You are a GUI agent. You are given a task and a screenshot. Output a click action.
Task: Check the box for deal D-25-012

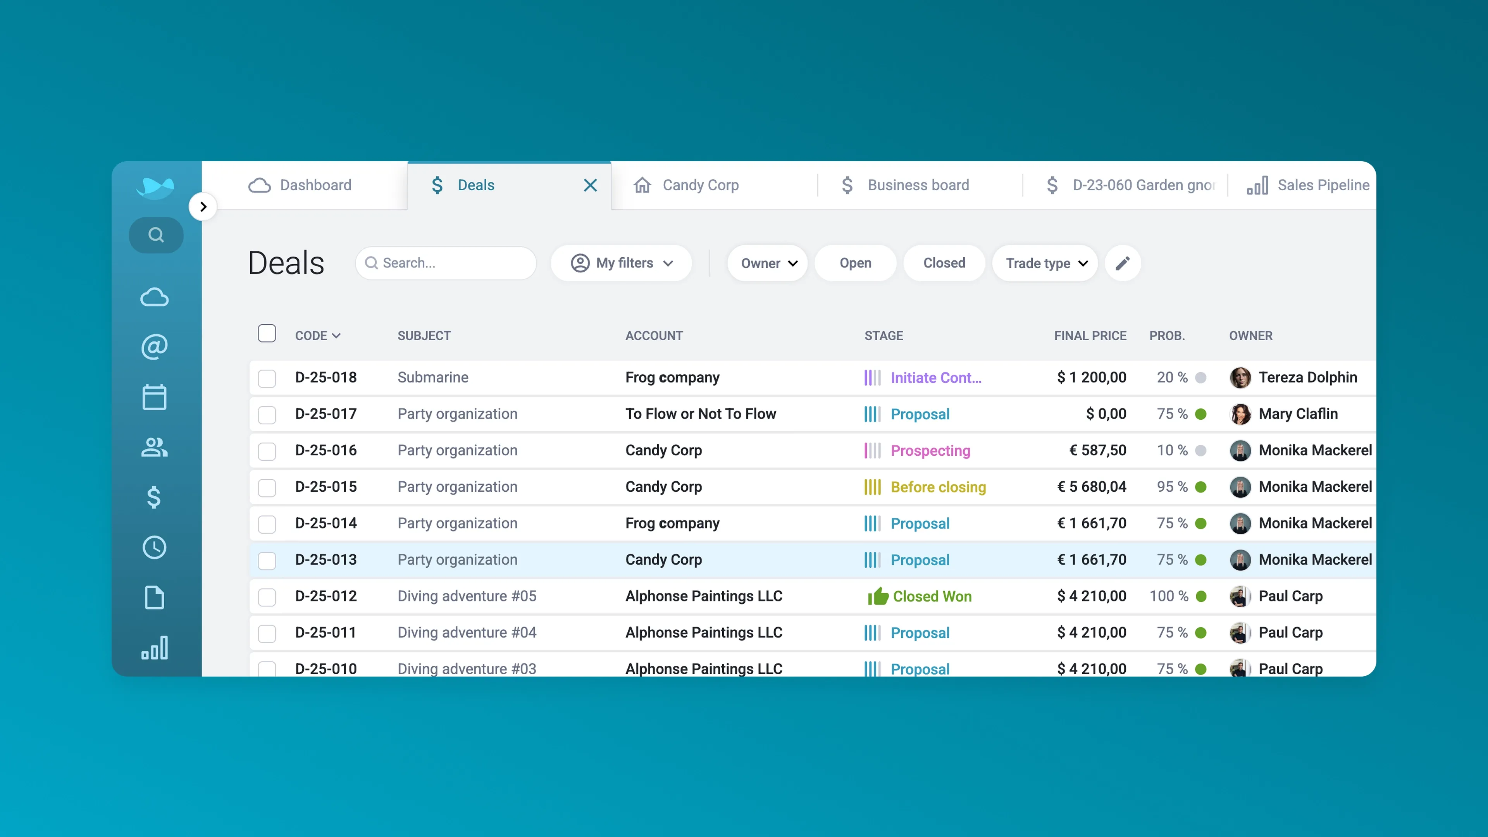(x=267, y=597)
